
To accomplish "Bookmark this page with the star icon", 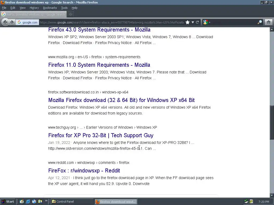I will click(188, 22).
